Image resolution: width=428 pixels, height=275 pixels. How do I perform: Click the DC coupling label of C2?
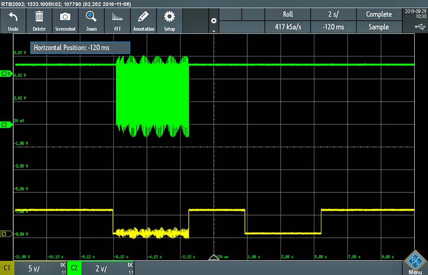[x=130, y=265]
